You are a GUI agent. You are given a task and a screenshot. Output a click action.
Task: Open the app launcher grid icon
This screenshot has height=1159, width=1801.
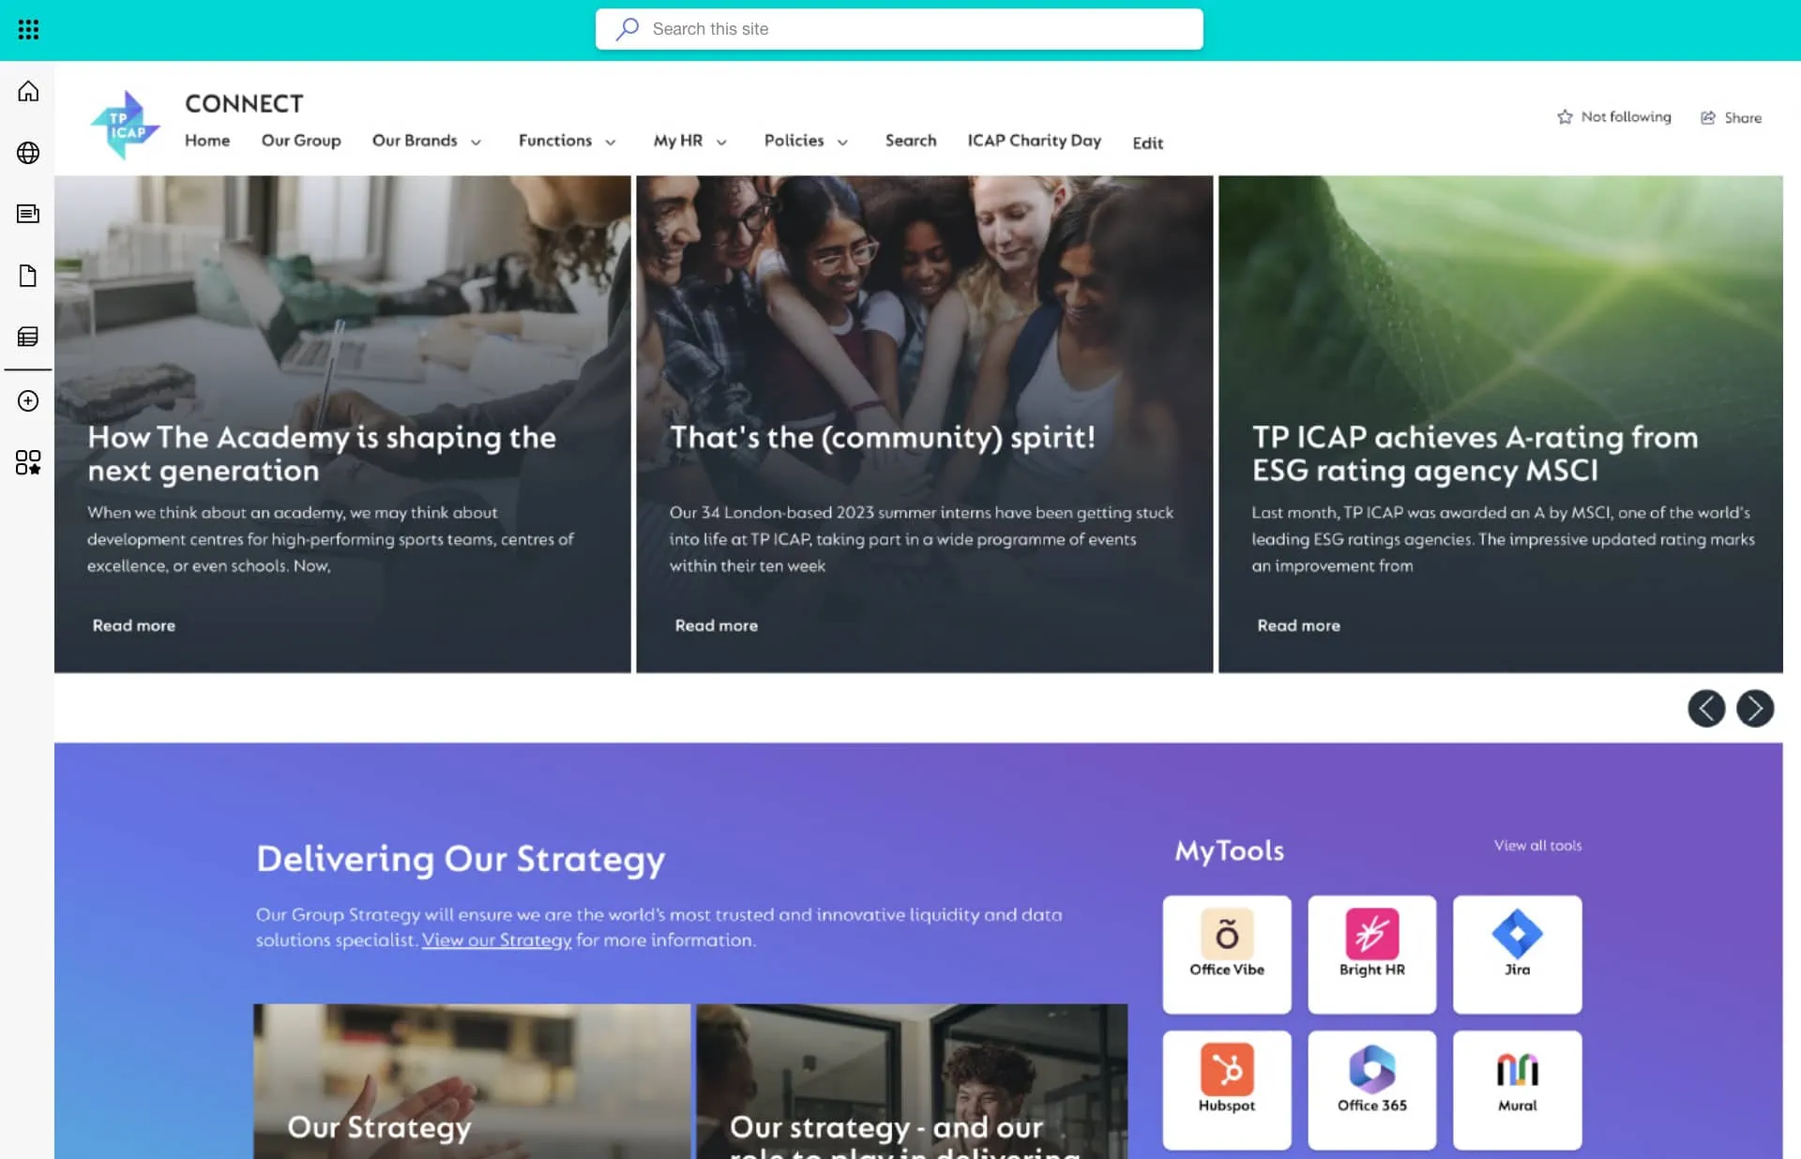(28, 29)
